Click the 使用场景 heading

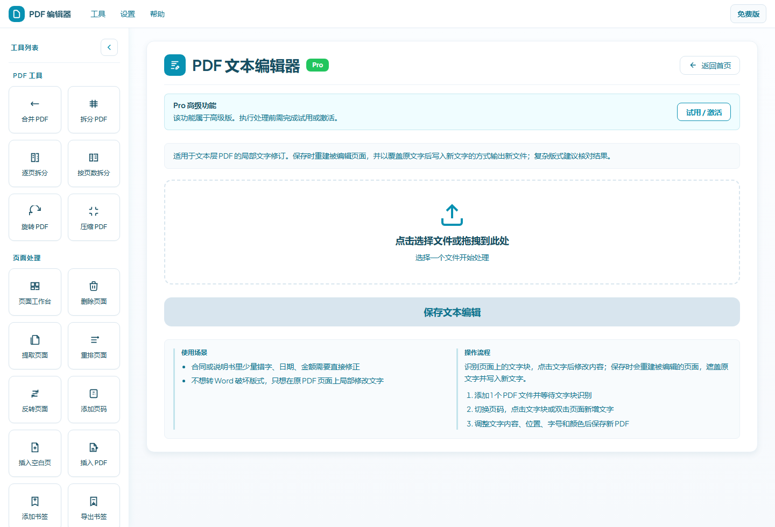(x=194, y=352)
